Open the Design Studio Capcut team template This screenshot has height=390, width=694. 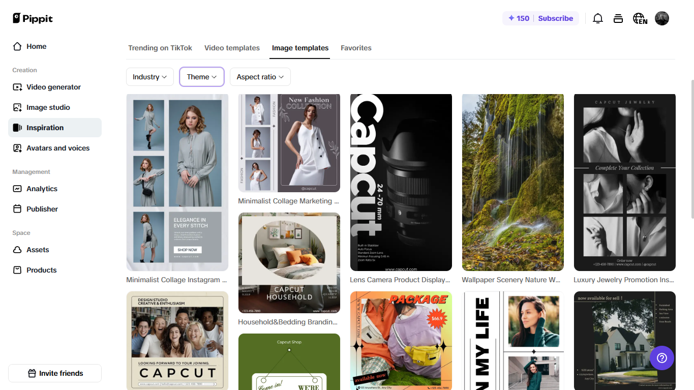click(177, 341)
